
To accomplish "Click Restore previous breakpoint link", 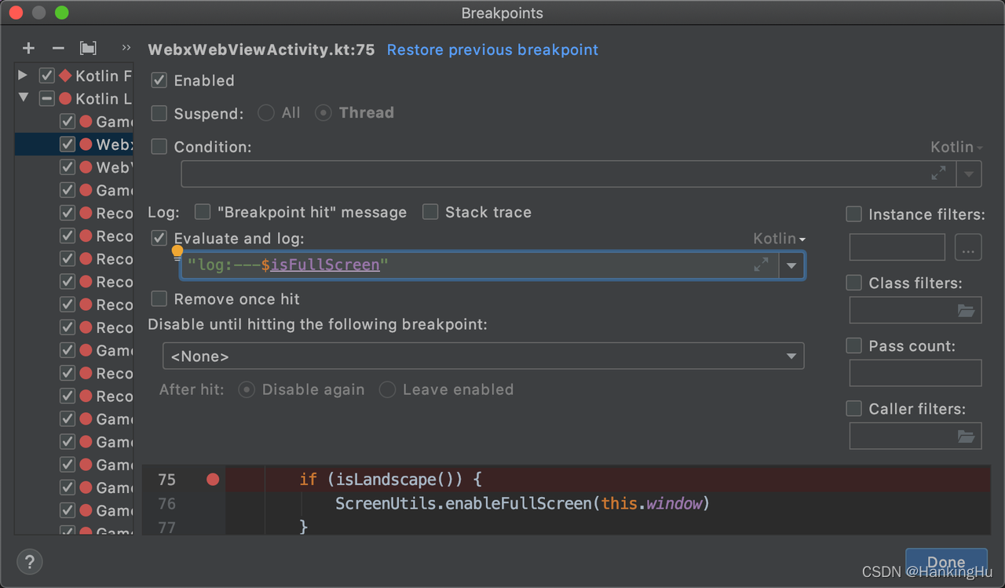I will [492, 49].
